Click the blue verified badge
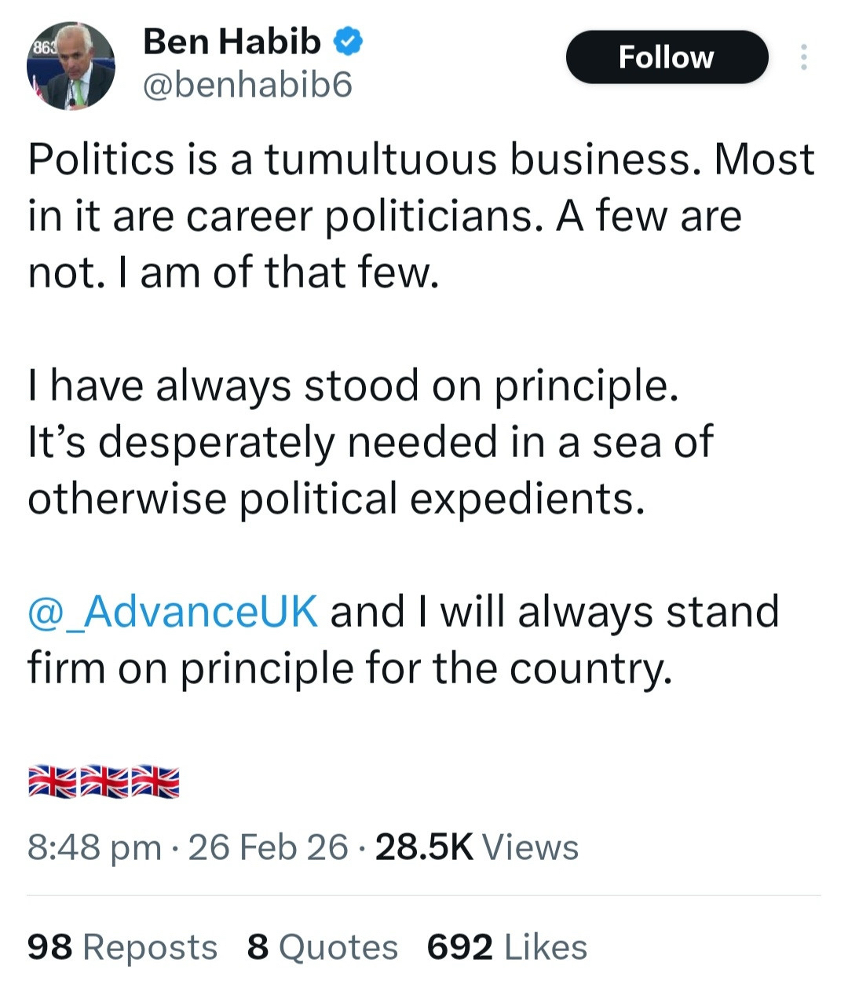The height and width of the screenshot is (988, 848). click(x=349, y=41)
